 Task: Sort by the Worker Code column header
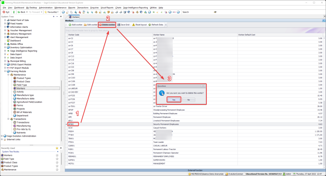(109, 35)
